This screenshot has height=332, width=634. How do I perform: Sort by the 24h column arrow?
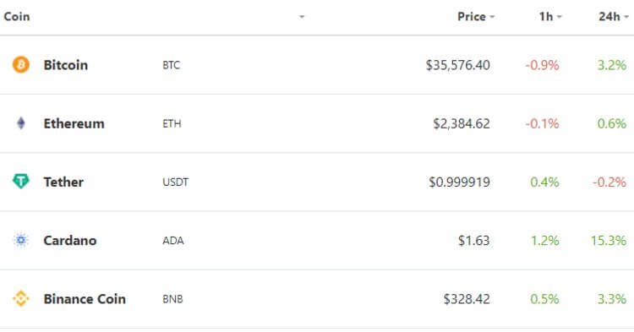tap(626, 17)
